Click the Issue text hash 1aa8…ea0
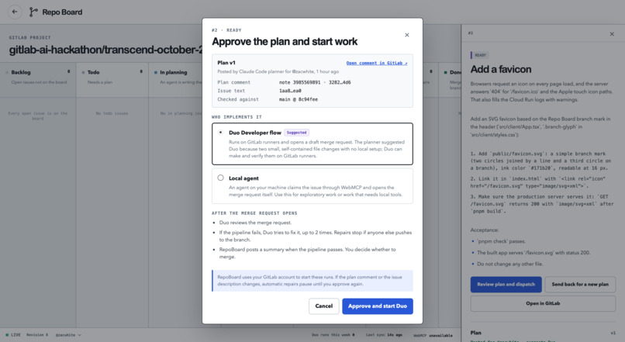625x342 pixels. pos(290,91)
